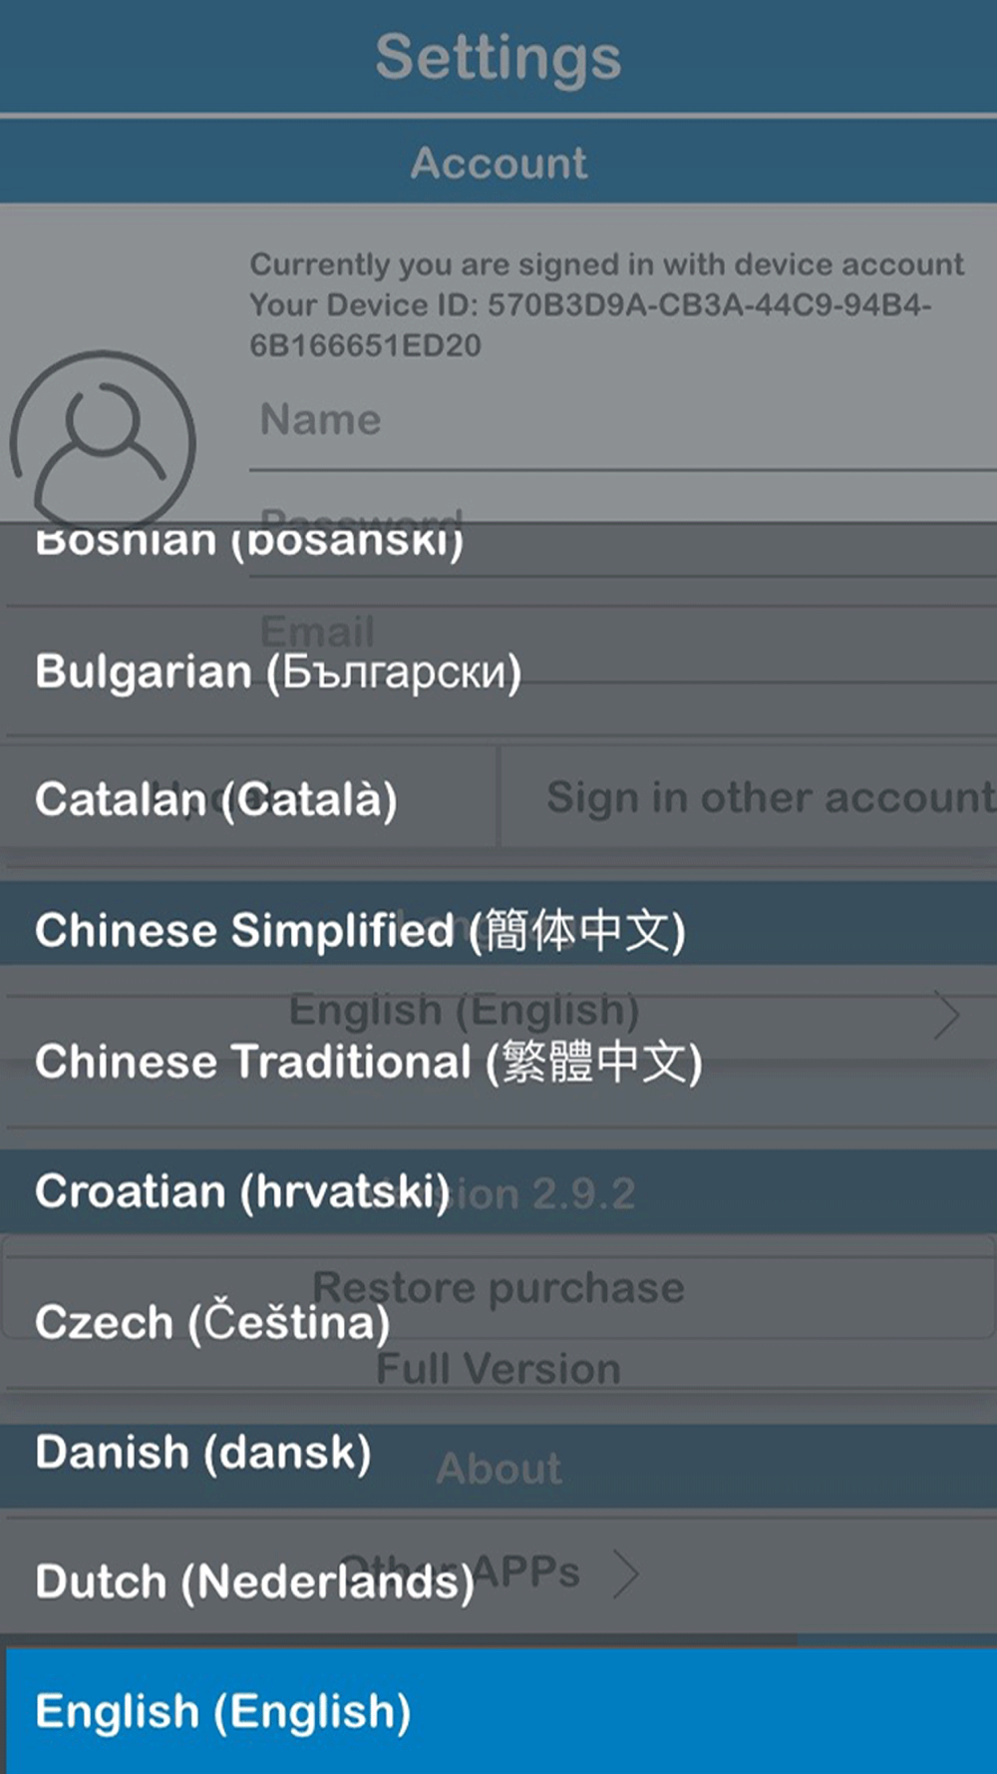Tap the Settings title bar

[498, 57]
